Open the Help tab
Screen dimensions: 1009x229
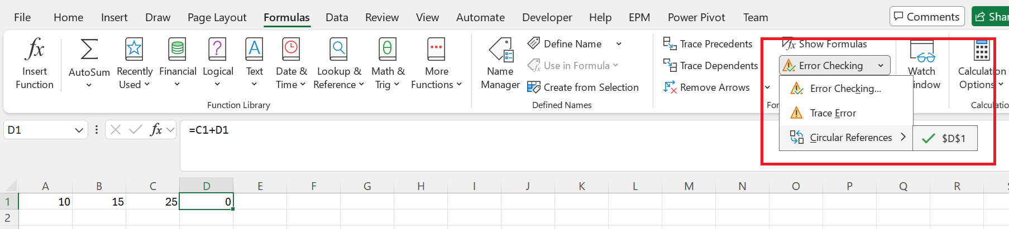pyautogui.click(x=600, y=17)
